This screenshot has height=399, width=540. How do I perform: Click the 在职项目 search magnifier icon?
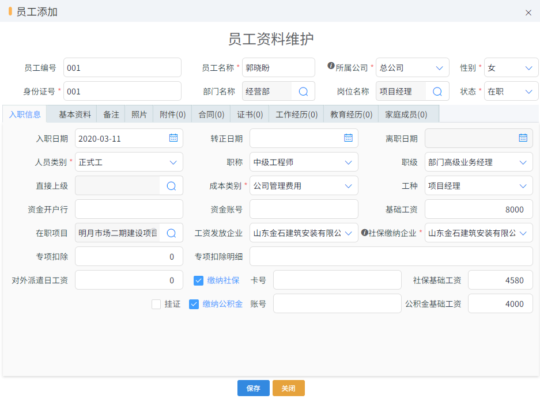(171, 233)
